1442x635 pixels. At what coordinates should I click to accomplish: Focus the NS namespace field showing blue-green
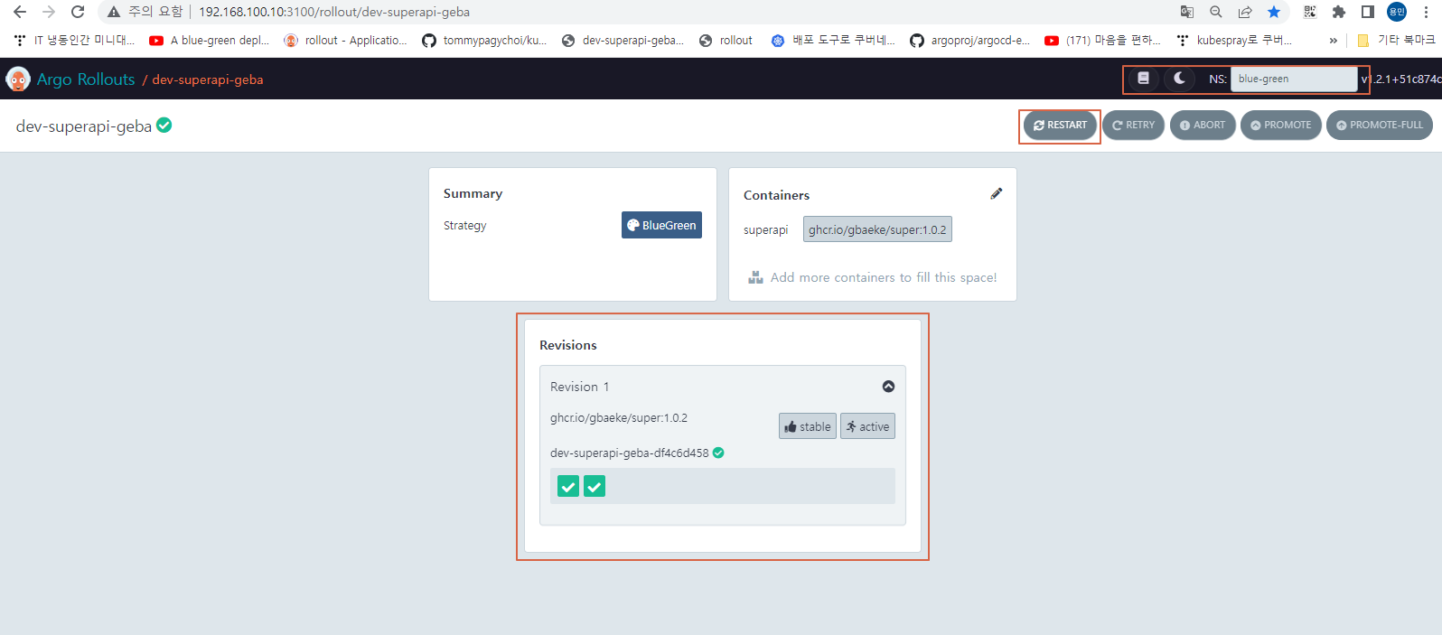(x=1294, y=79)
